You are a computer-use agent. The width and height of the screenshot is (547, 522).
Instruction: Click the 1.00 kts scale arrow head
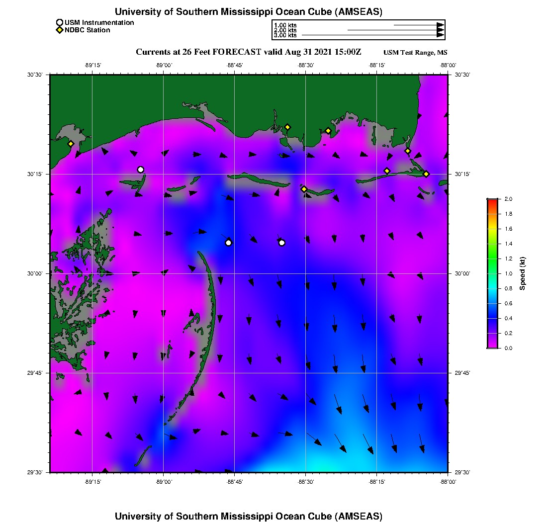(x=440, y=25)
